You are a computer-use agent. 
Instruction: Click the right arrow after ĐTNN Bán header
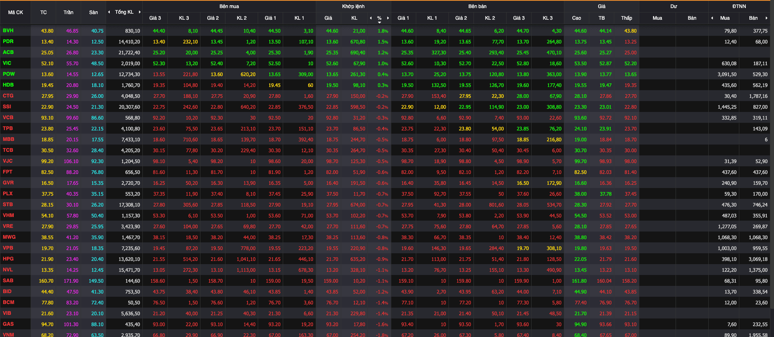(766, 18)
